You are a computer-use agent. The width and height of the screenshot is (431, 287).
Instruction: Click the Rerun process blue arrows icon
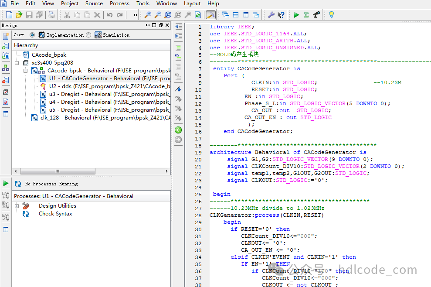point(18,184)
